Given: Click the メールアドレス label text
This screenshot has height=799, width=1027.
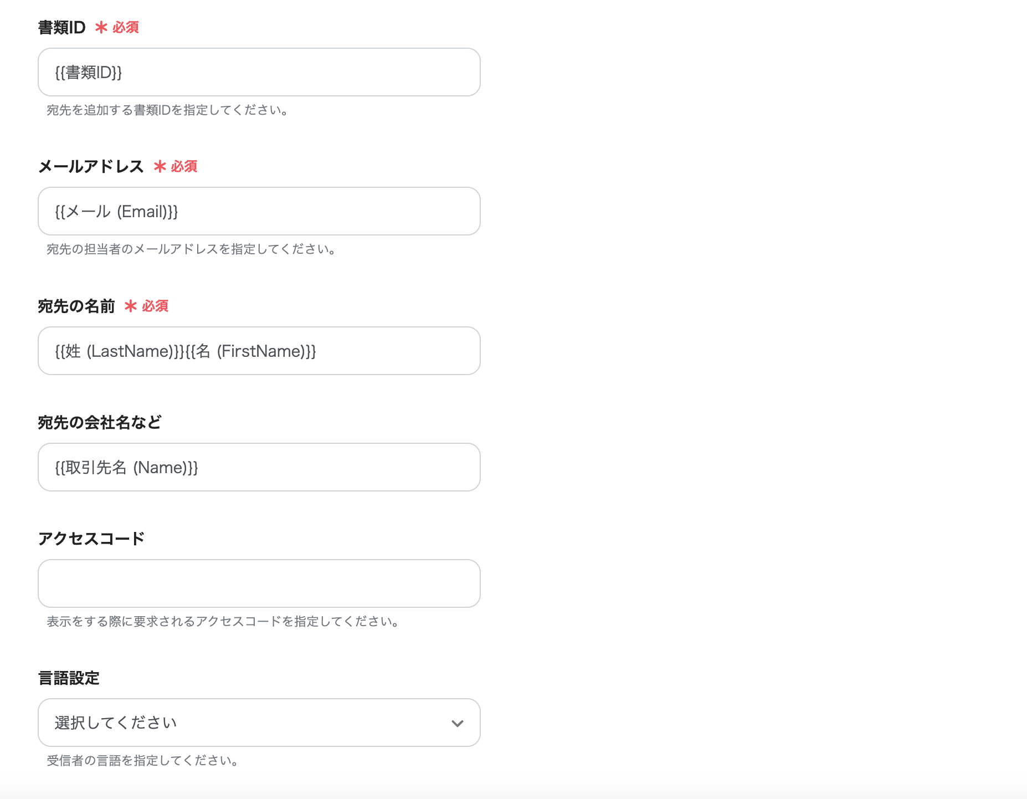Looking at the screenshot, I should (91, 166).
